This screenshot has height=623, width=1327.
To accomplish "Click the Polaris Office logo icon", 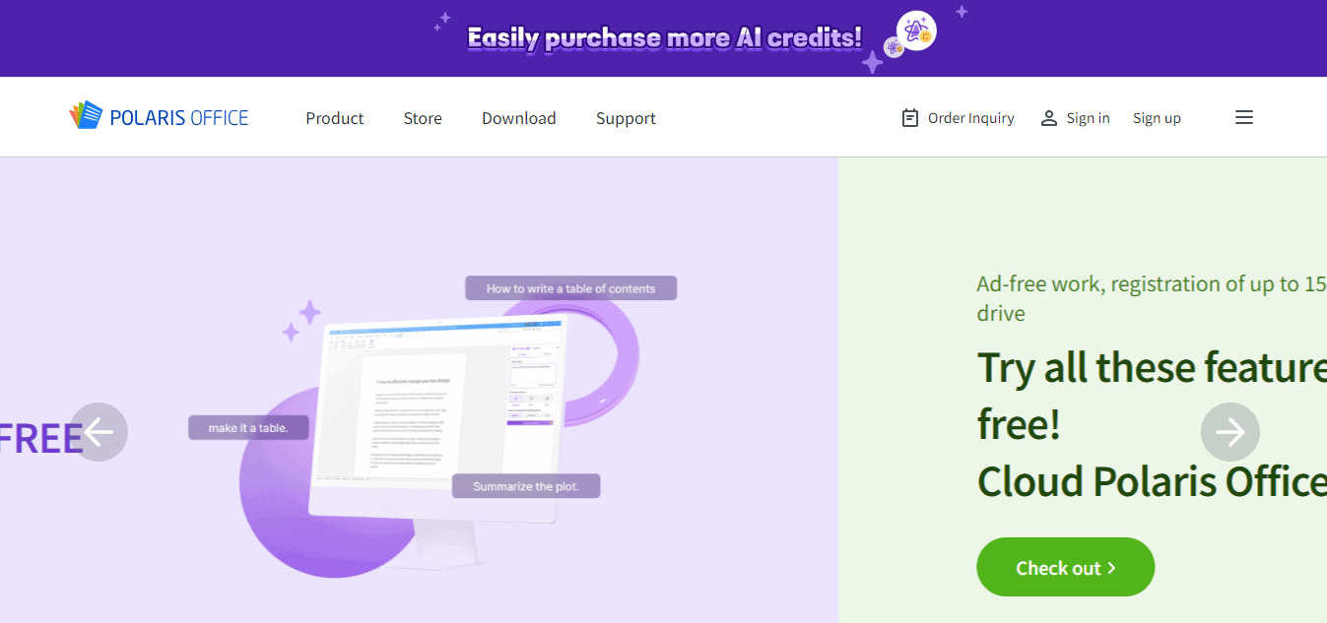I will (x=86, y=116).
